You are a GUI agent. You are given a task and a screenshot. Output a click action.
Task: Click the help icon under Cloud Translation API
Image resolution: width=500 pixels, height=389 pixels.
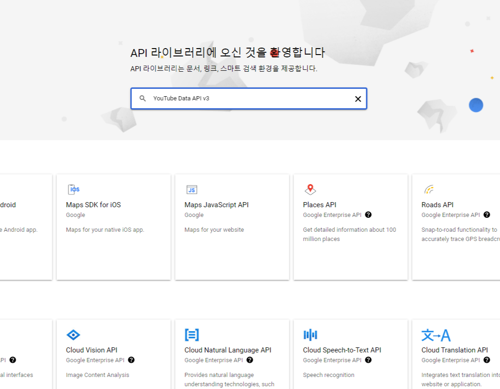pos(487,360)
